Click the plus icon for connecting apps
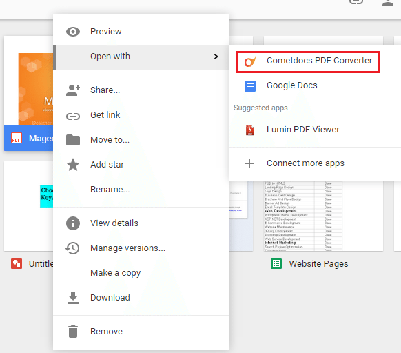The height and width of the screenshot is (353, 401). tap(249, 163)
